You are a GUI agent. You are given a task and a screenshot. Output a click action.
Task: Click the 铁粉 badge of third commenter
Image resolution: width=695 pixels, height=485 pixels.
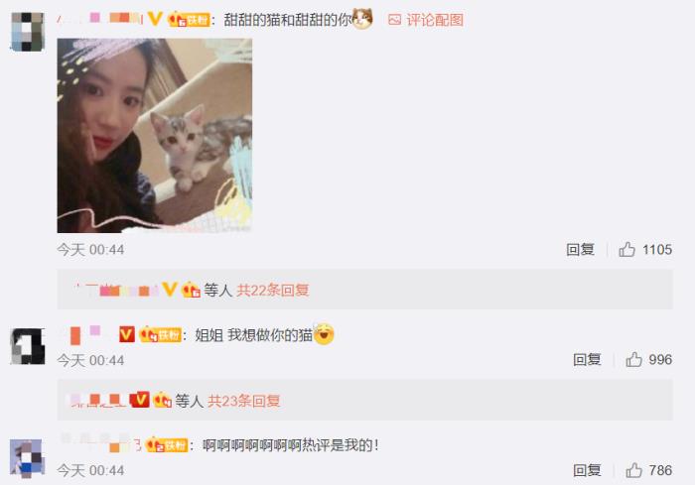point(167,444)
